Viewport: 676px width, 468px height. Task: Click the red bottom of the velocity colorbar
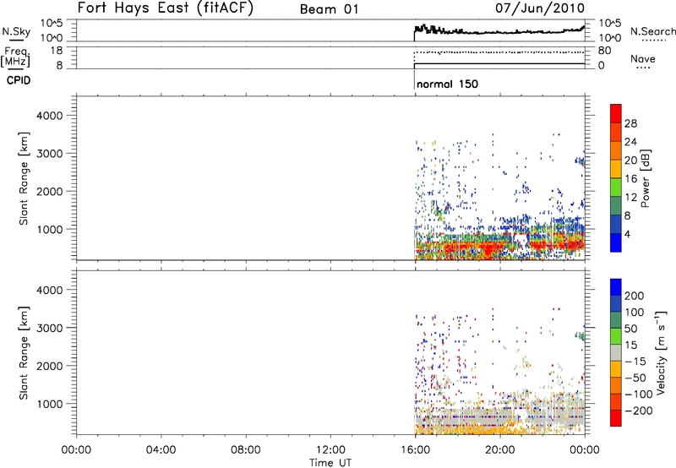tap(616, 418)
